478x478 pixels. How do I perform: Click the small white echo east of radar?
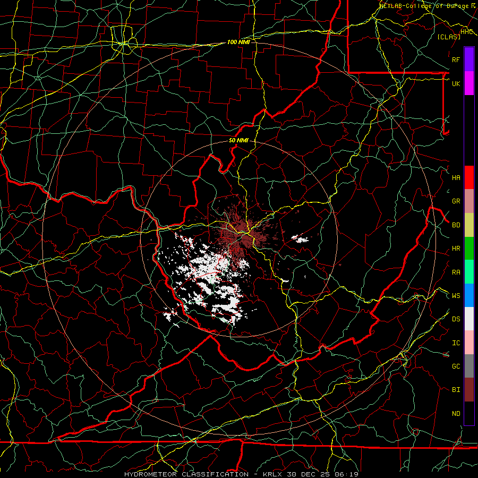300,238
